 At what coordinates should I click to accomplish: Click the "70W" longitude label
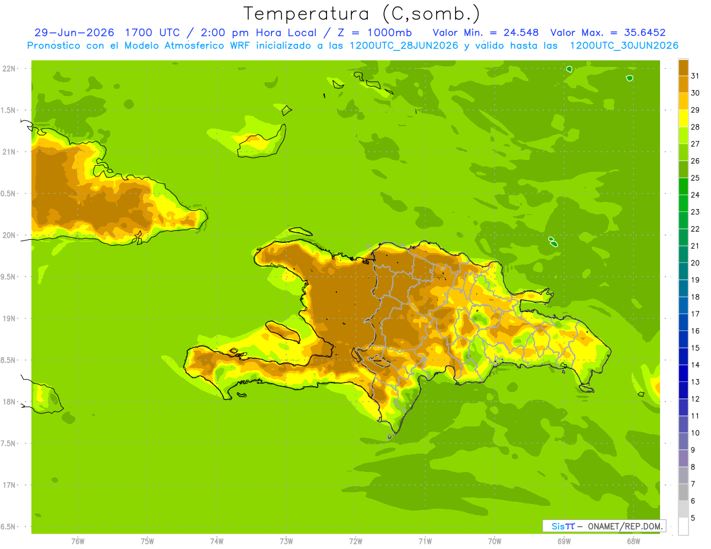(495, 541)
